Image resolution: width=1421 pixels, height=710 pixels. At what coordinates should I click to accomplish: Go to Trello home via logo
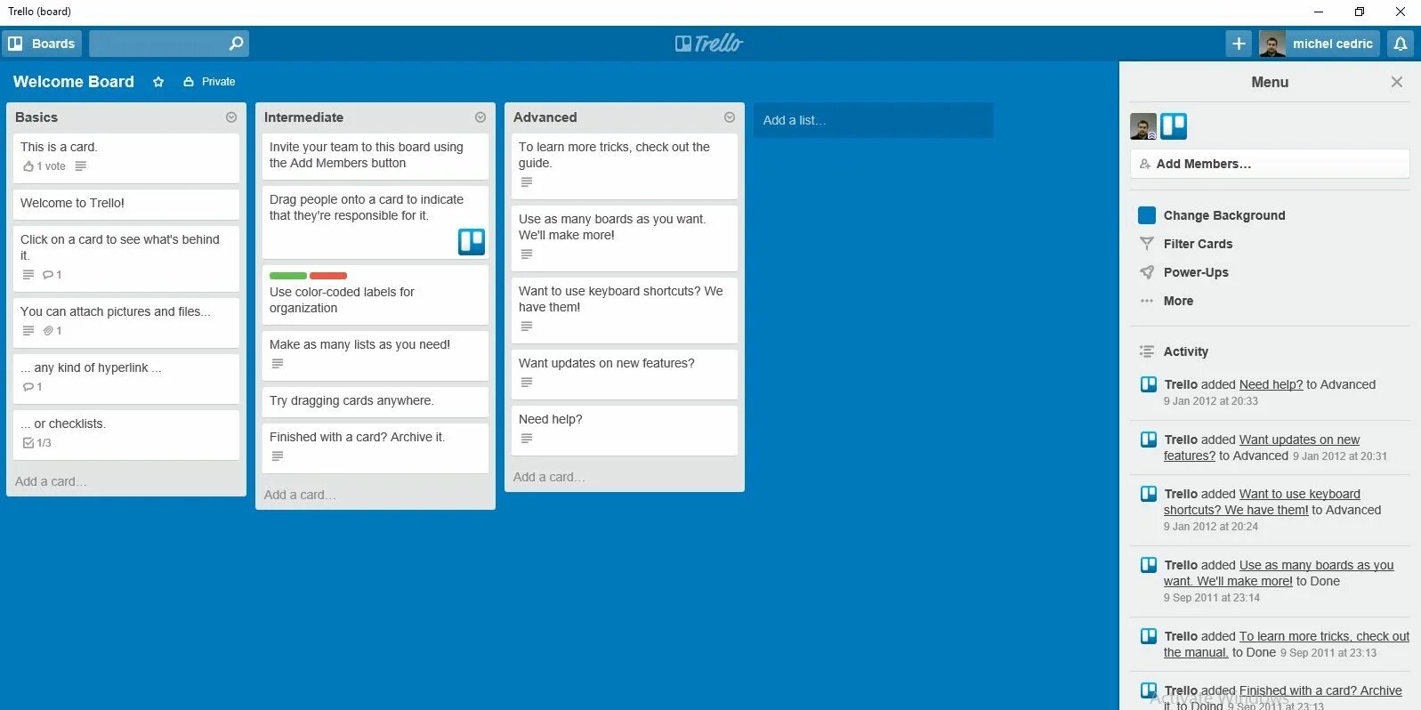[x=709, y=44]
